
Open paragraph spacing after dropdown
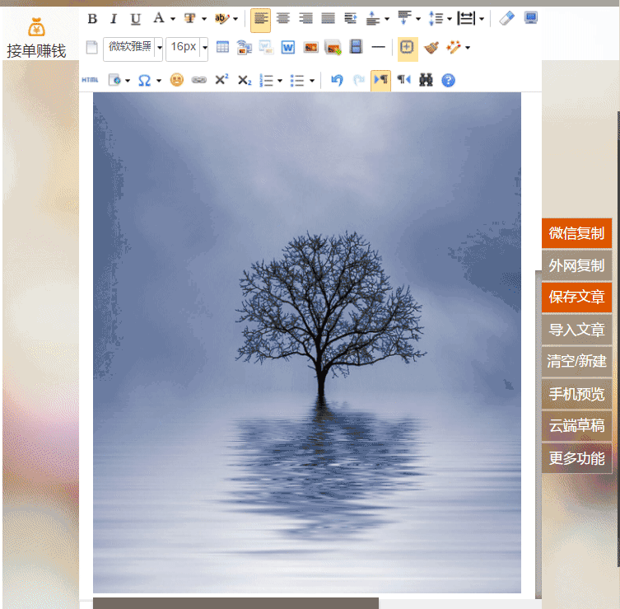click(x=418, y=19)
